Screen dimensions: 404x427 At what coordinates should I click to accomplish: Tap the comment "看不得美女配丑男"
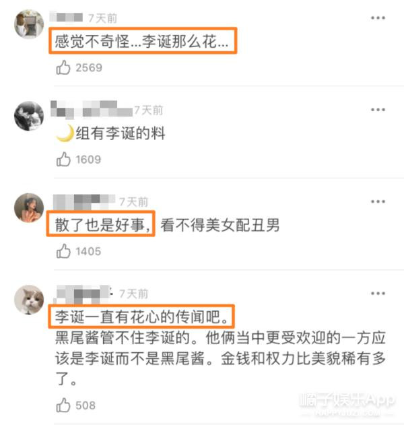(x=220, y=225)
